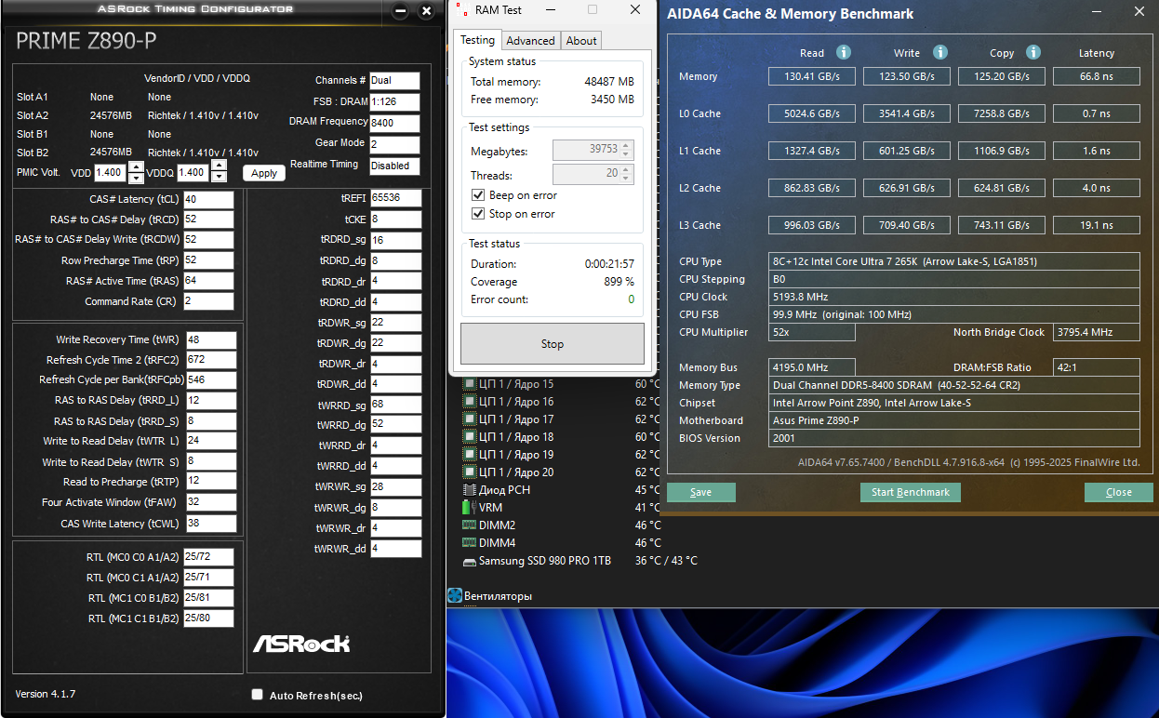Click the Command Rate (CR) field

click(208, 301)
